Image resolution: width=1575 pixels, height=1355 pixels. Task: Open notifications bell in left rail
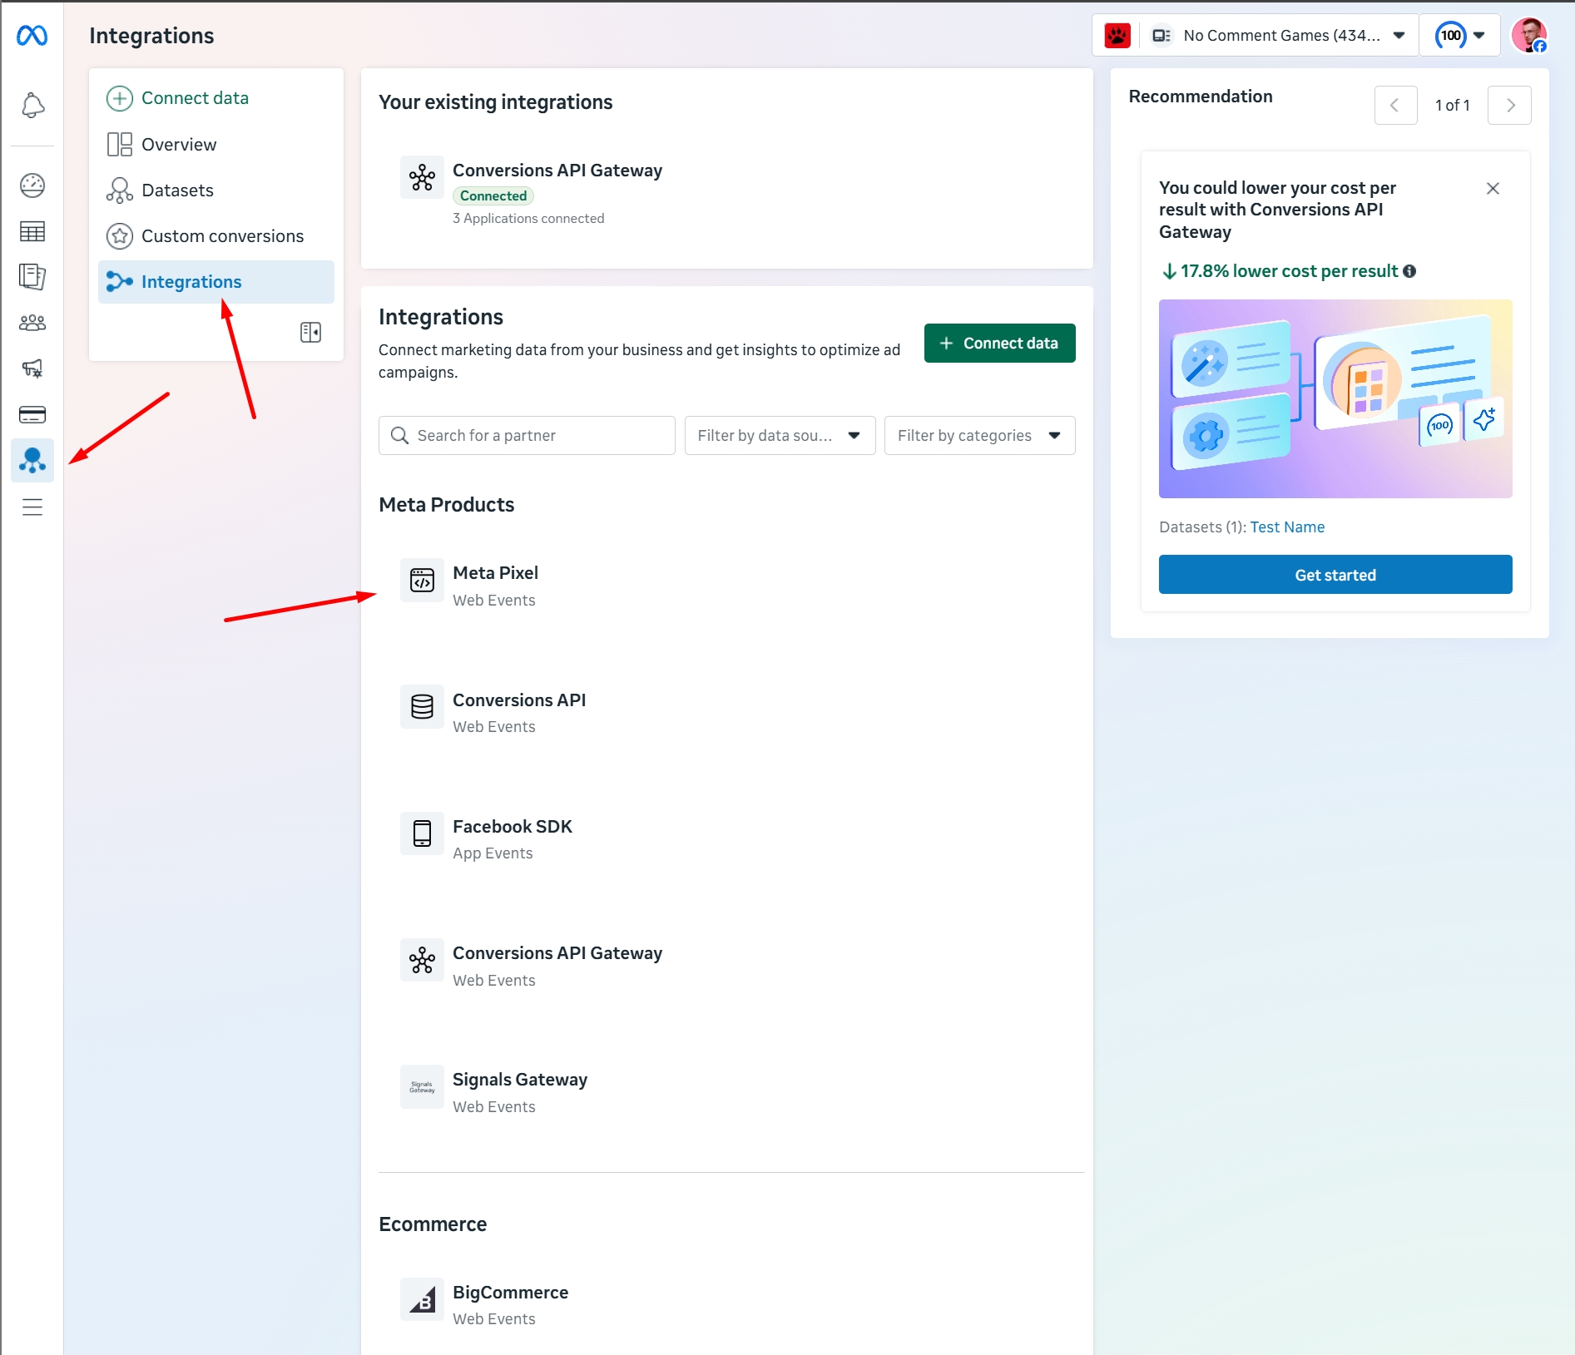[x=32, y=106]
